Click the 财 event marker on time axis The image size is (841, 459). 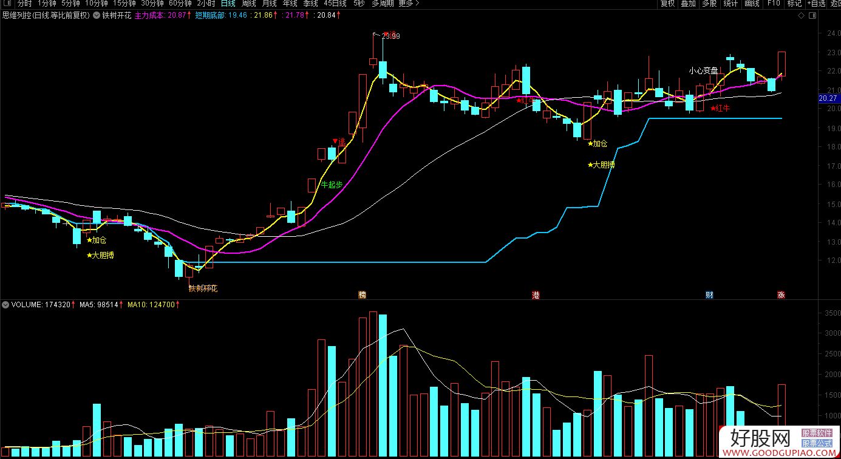coord(709,295)
